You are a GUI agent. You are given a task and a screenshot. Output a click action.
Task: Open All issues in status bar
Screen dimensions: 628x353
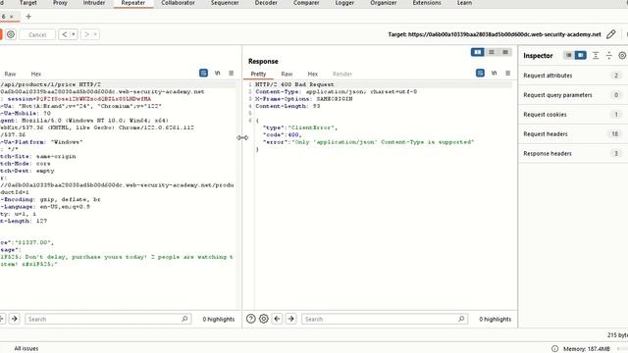[x=26, y=349]
